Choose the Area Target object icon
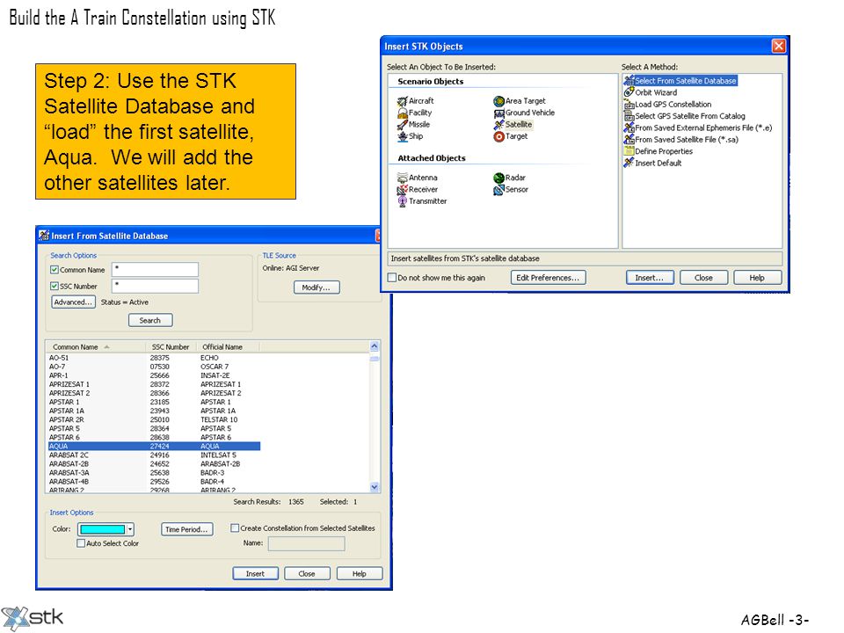Screen dimensions: 844x633 coord(499,101)
